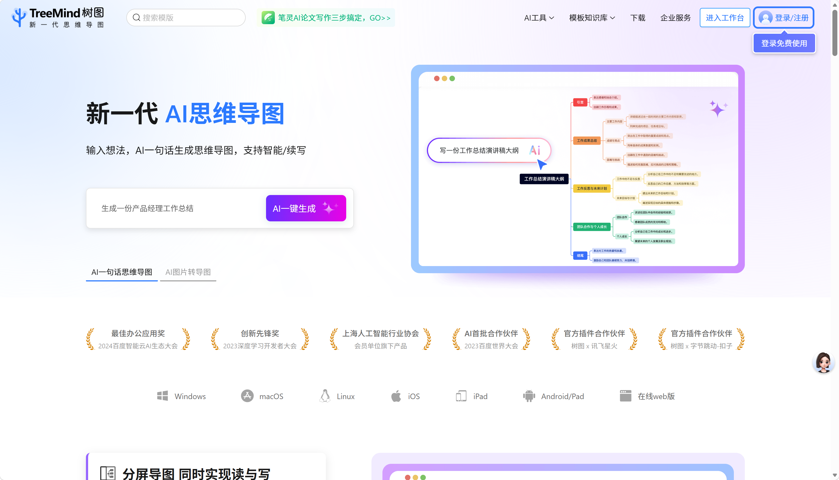Viewport: 839px width, 480px height.
Task: Click the orange 工作成果总结 node
Action: [587, 140]
